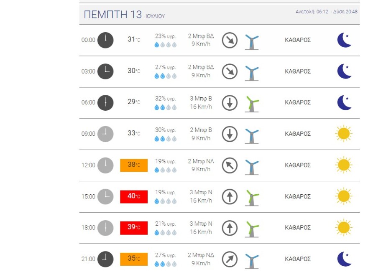Click the 23% humidity value at 00:00
368x272 pixels.
coord(166,36)
